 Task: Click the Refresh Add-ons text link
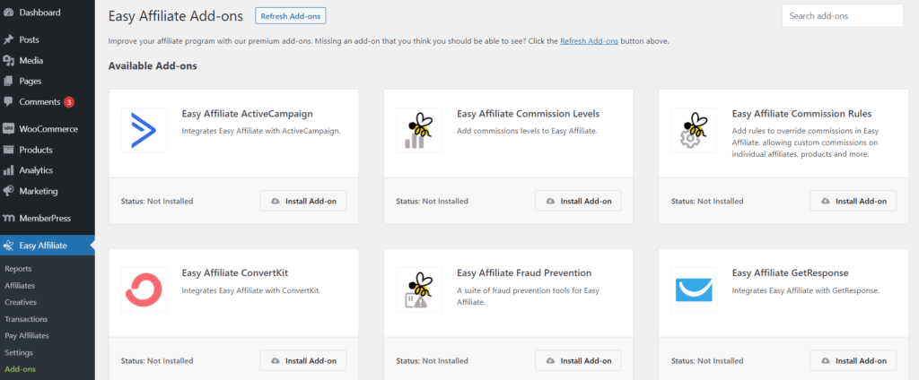[588, 41]
